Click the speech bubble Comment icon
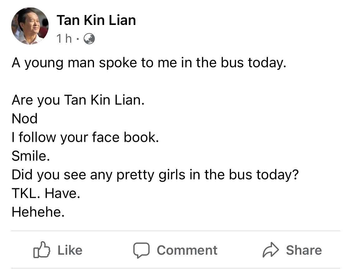 [x=141, y=250]
